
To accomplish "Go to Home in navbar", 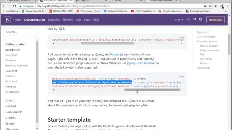I will tap(17, 20).
